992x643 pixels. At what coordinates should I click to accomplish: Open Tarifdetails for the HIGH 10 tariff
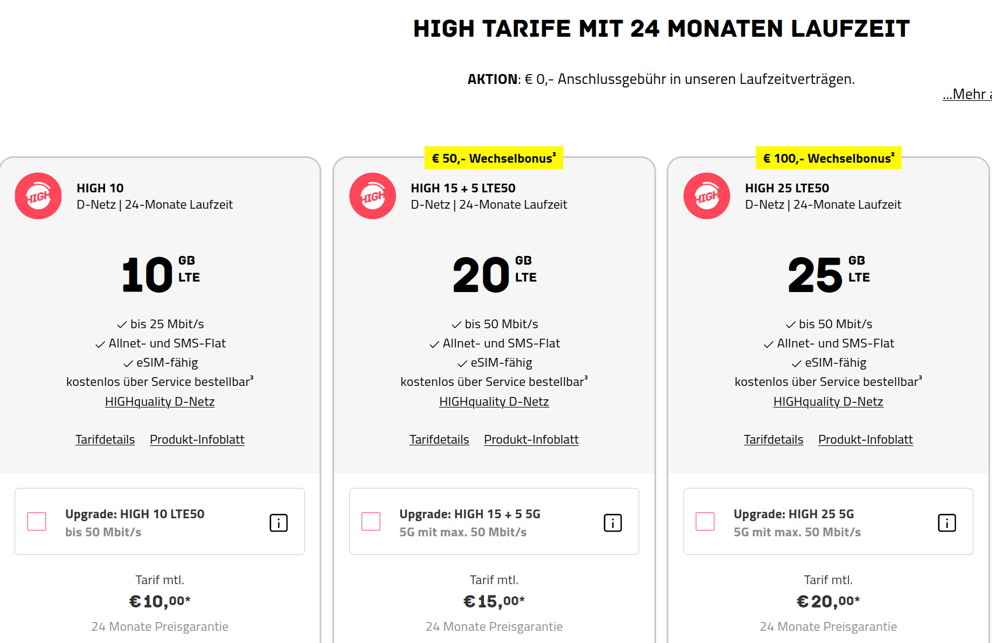tap(105, 440)
